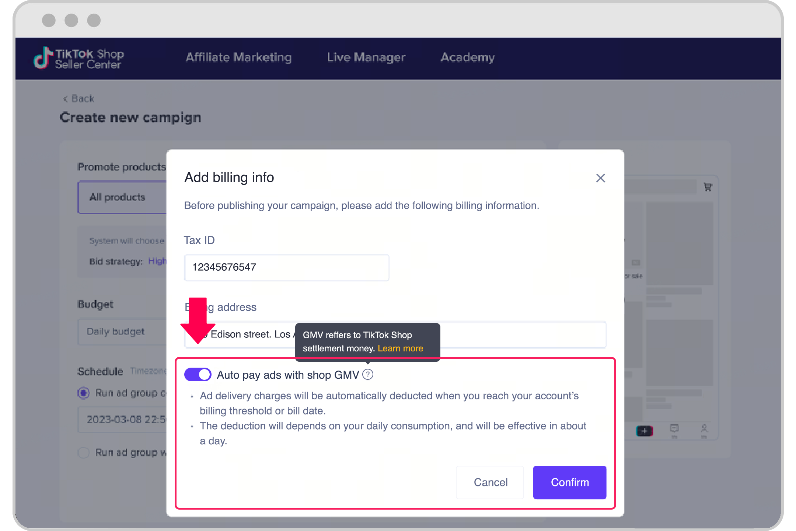Toggle off Auto pay ads with shop GMV
This screenshot has height=531, width=796.
pyautogui.click(x=198, y=375)
